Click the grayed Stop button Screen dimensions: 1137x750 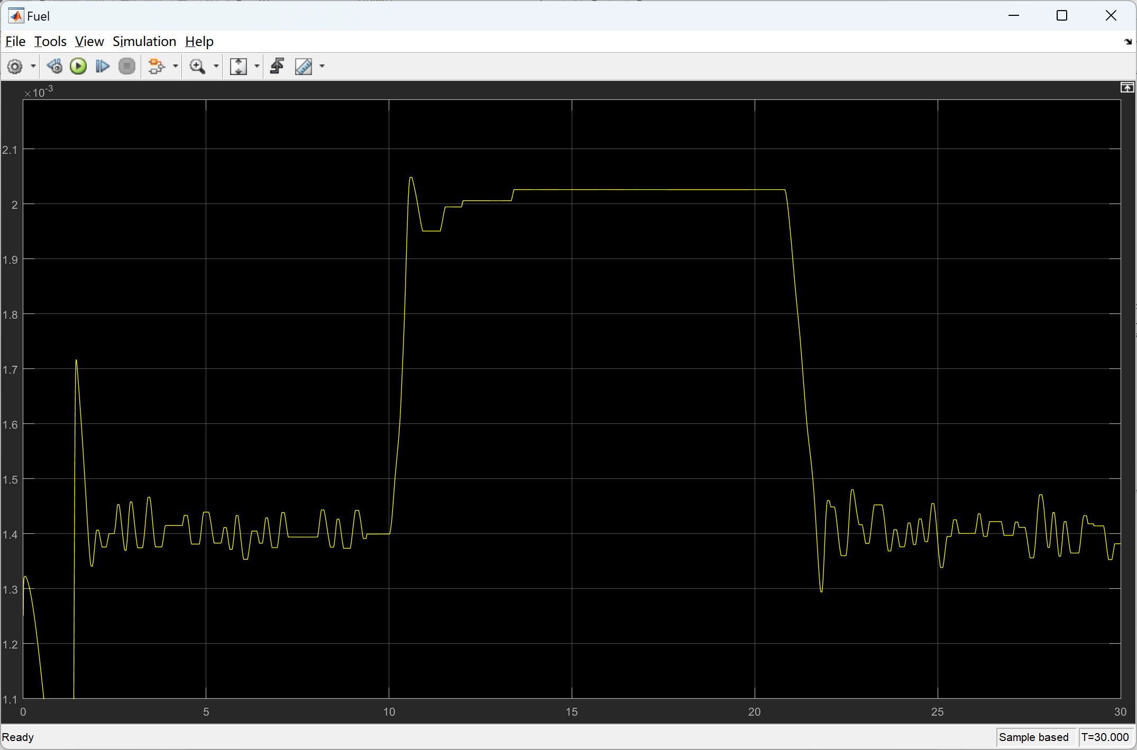click(x=127, y=67)
